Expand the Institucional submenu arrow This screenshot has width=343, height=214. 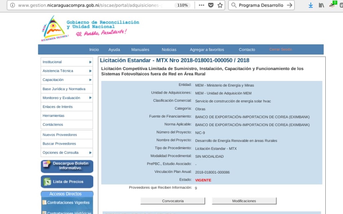pyautogui.click(x=90, y=62)
